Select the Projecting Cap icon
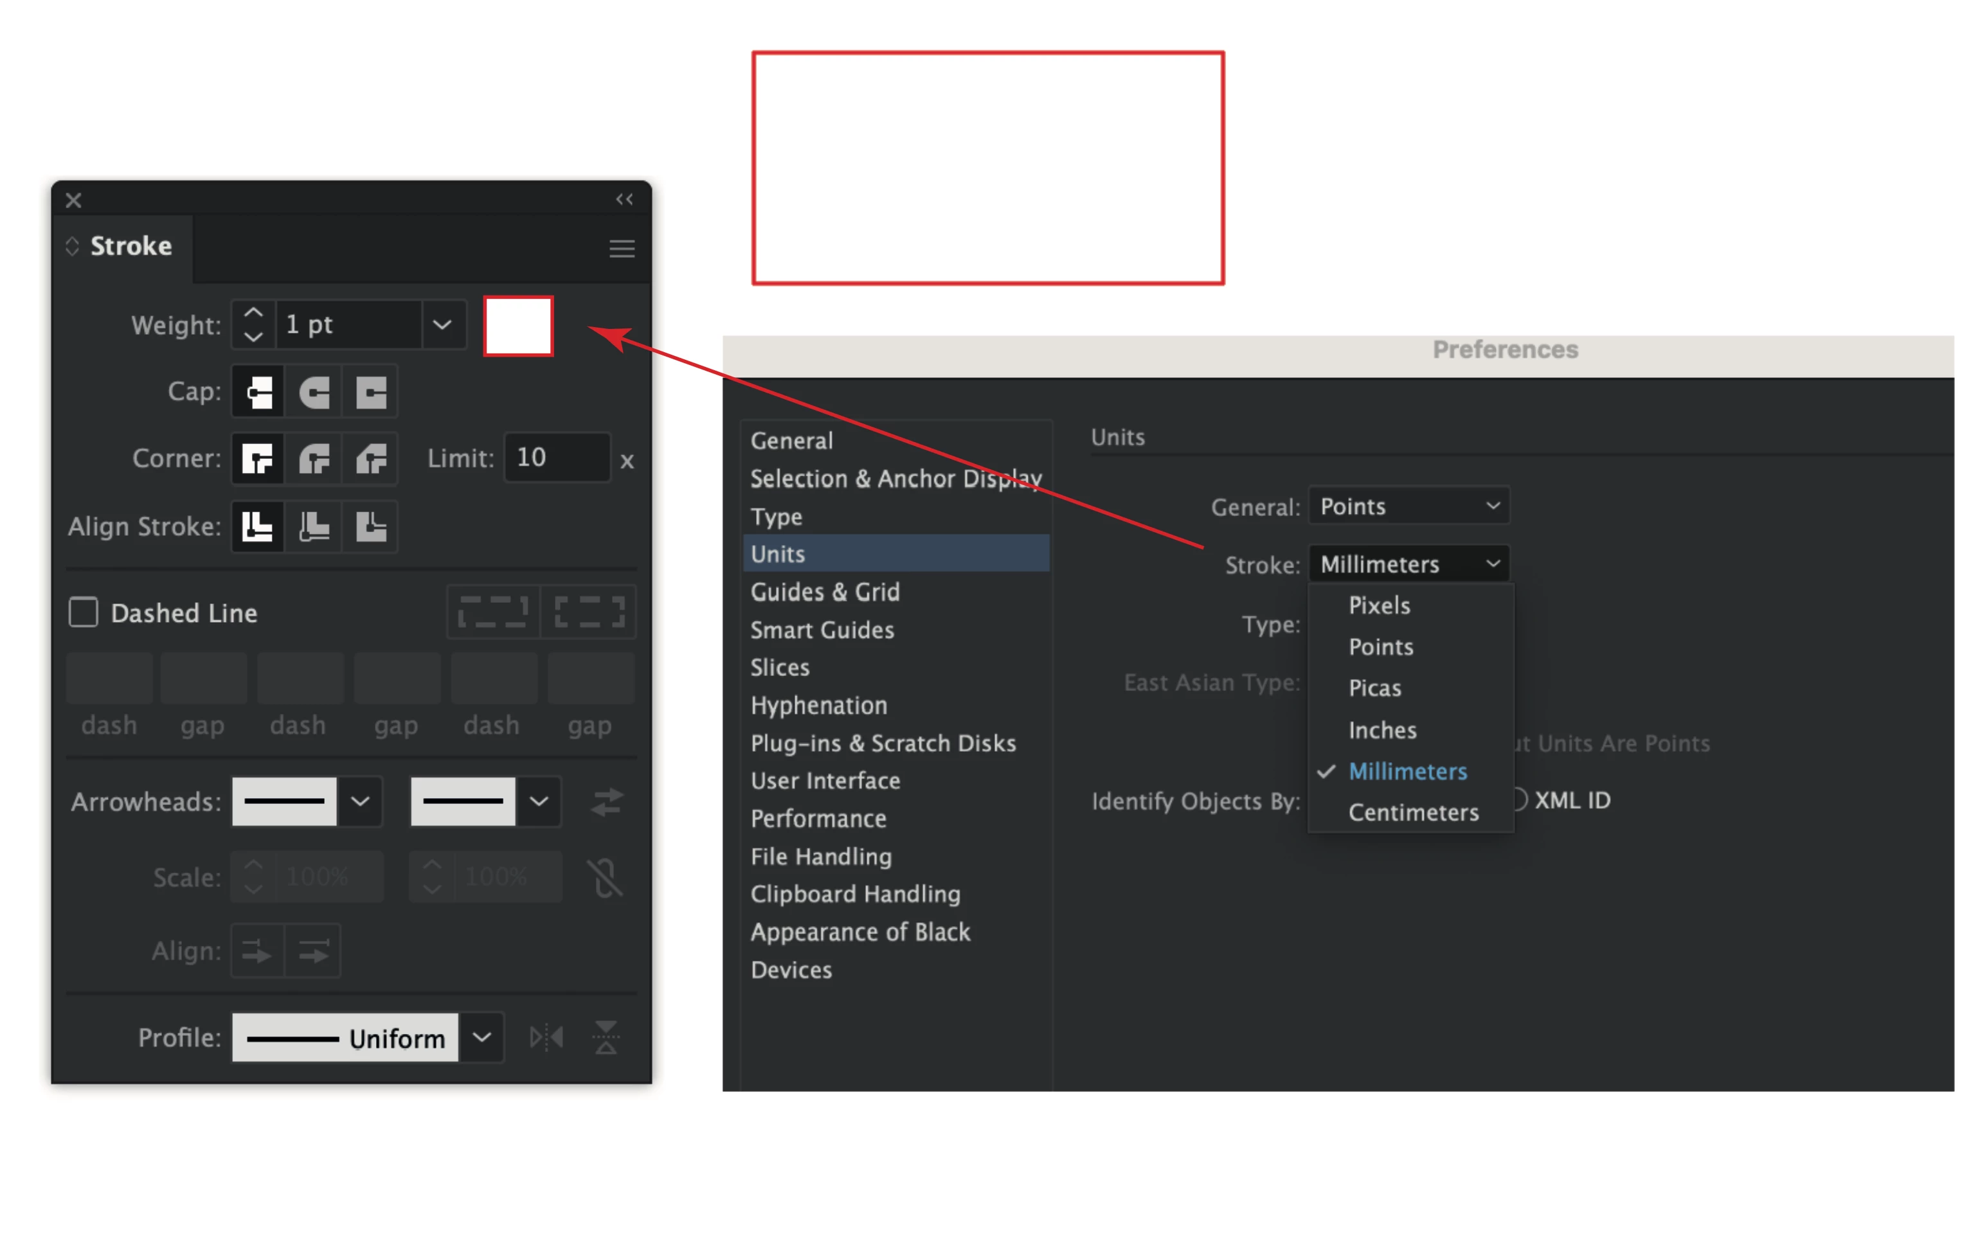The image size is (1980, 1248). 371,392
